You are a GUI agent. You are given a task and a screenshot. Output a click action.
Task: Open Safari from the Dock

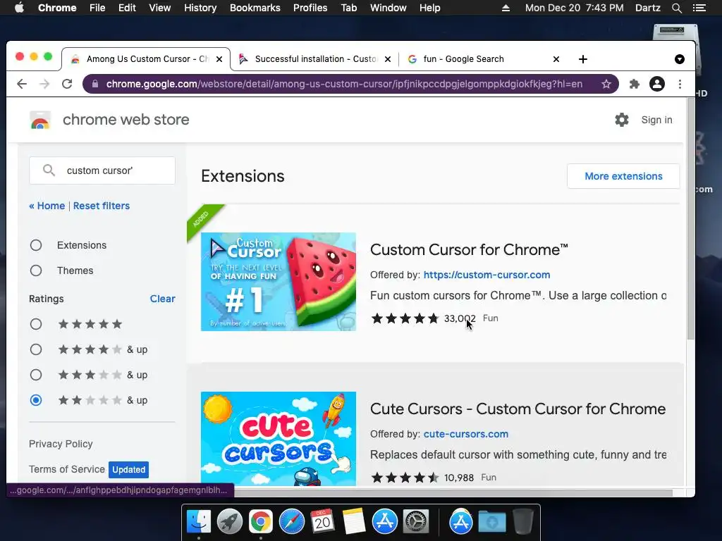(x=291, y=522)
